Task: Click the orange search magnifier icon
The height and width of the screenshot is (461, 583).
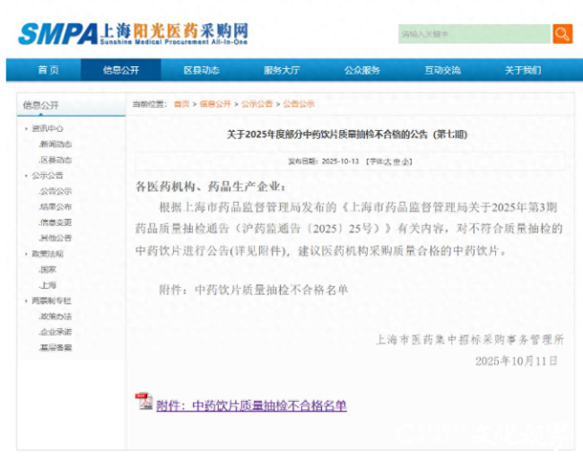Action: click(x=561, y=34)
